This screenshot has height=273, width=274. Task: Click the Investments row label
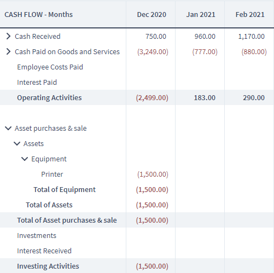point(37,236)
